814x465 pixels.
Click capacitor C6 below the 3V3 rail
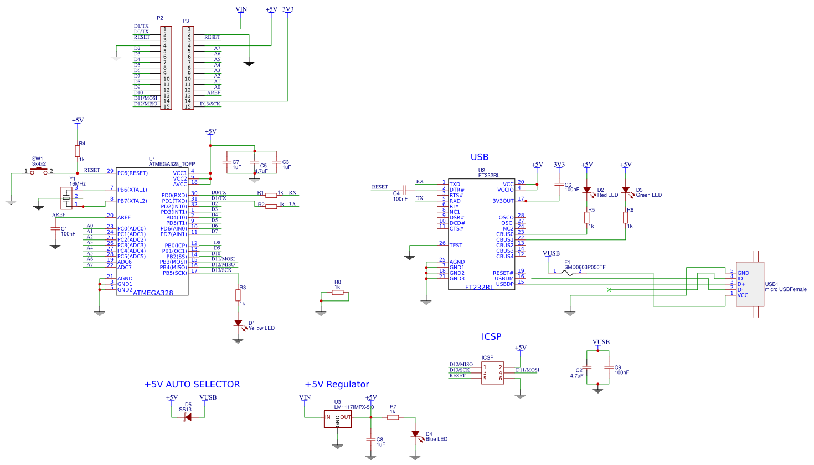click(x=559, y=184)
